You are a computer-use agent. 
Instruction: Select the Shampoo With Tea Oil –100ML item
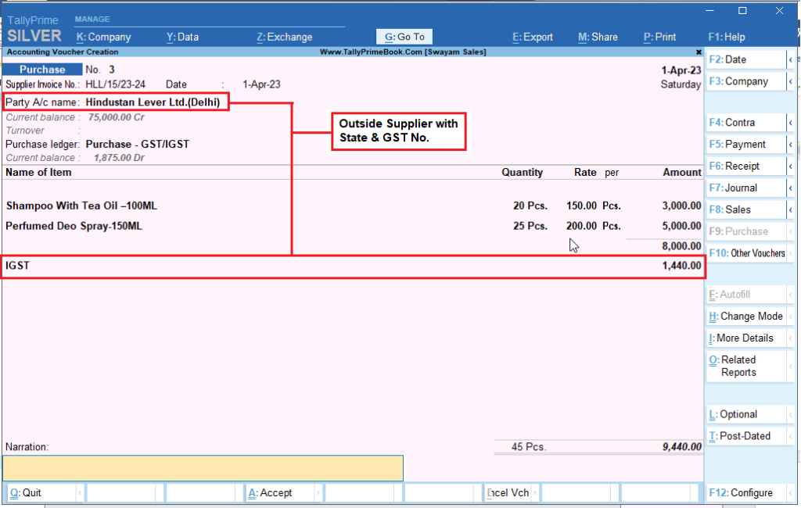click(81, 206)
